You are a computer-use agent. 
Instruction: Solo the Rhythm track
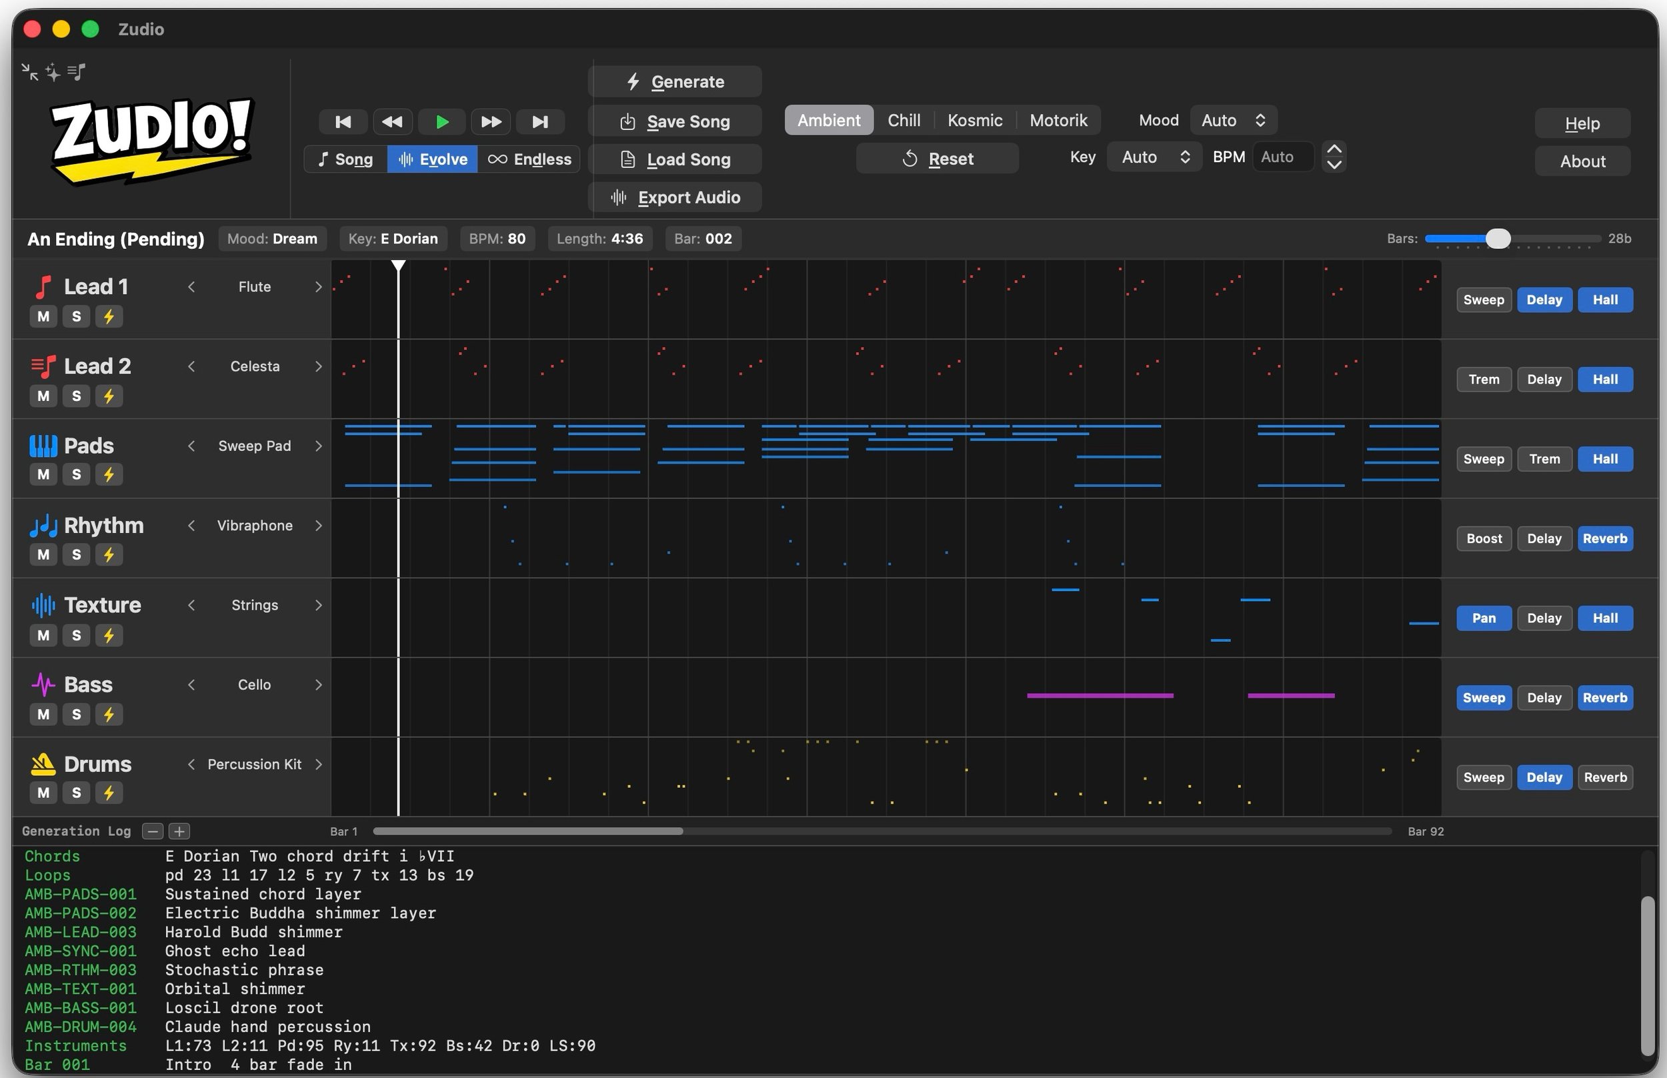(76, 555)
